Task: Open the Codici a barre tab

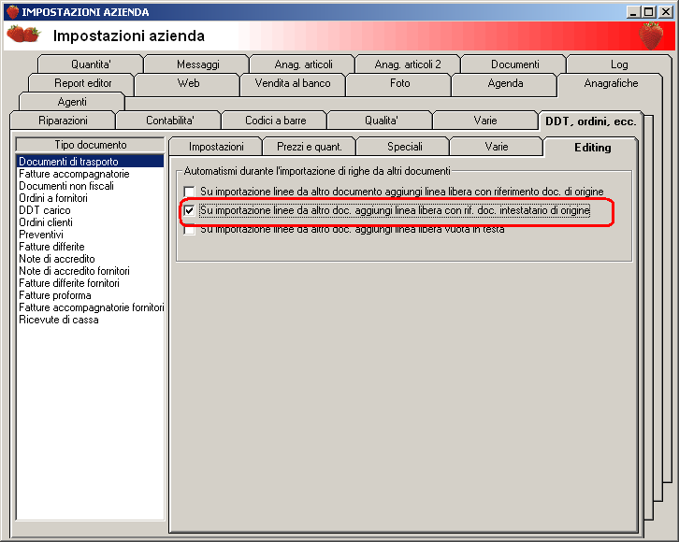Action: 275,121
